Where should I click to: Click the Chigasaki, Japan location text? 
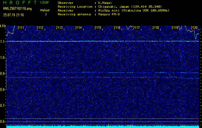pyautogui.click(x=130, y=7)
